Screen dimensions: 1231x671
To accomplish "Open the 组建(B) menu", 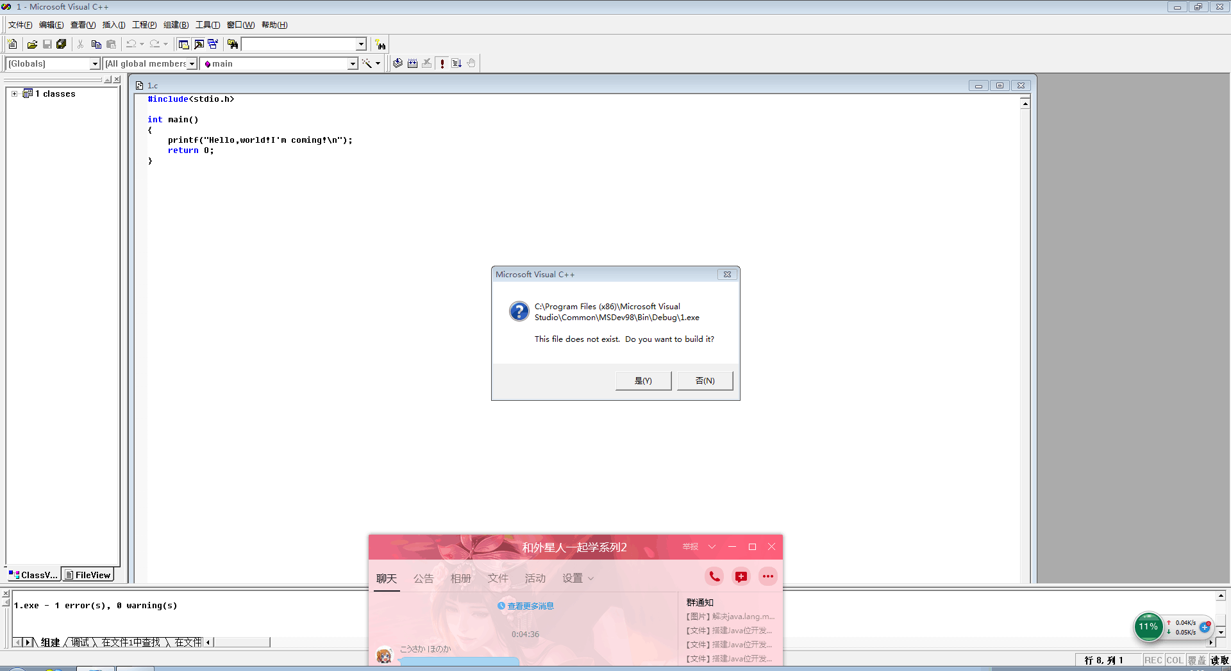I will [176, 25].
